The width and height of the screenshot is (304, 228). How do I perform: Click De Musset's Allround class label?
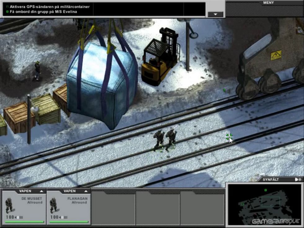[35, 202]
